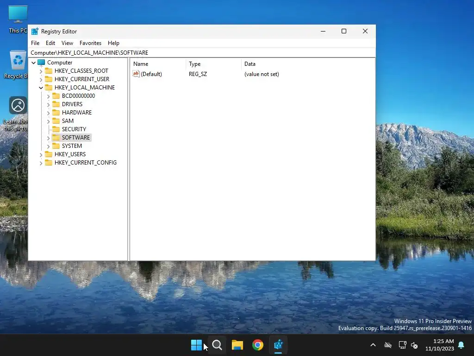The height and width of the screenshot is (356, 474).
Task: Expand the HKEY_CURRENT_CONFIG key
Action: tap(41, 163)
